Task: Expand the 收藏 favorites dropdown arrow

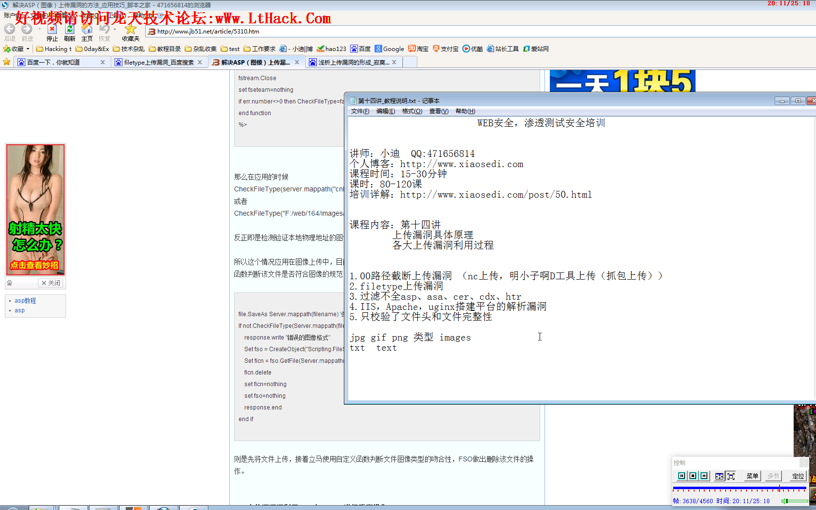Action: click(x=28, y=49)
